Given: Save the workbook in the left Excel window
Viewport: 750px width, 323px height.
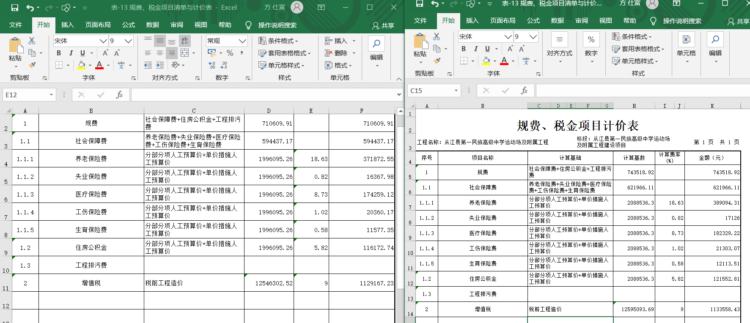Looking at the screenshot, I should 15,8.
